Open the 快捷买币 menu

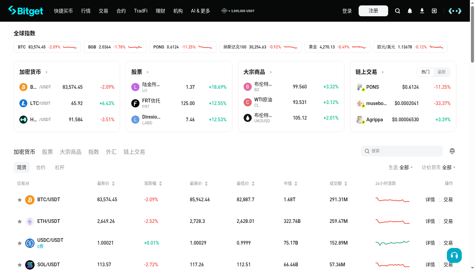coord(63,11)
